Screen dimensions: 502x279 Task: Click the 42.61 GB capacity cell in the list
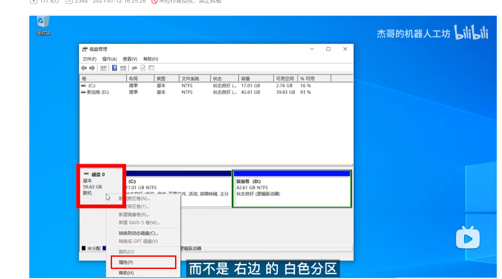[251, 92]
